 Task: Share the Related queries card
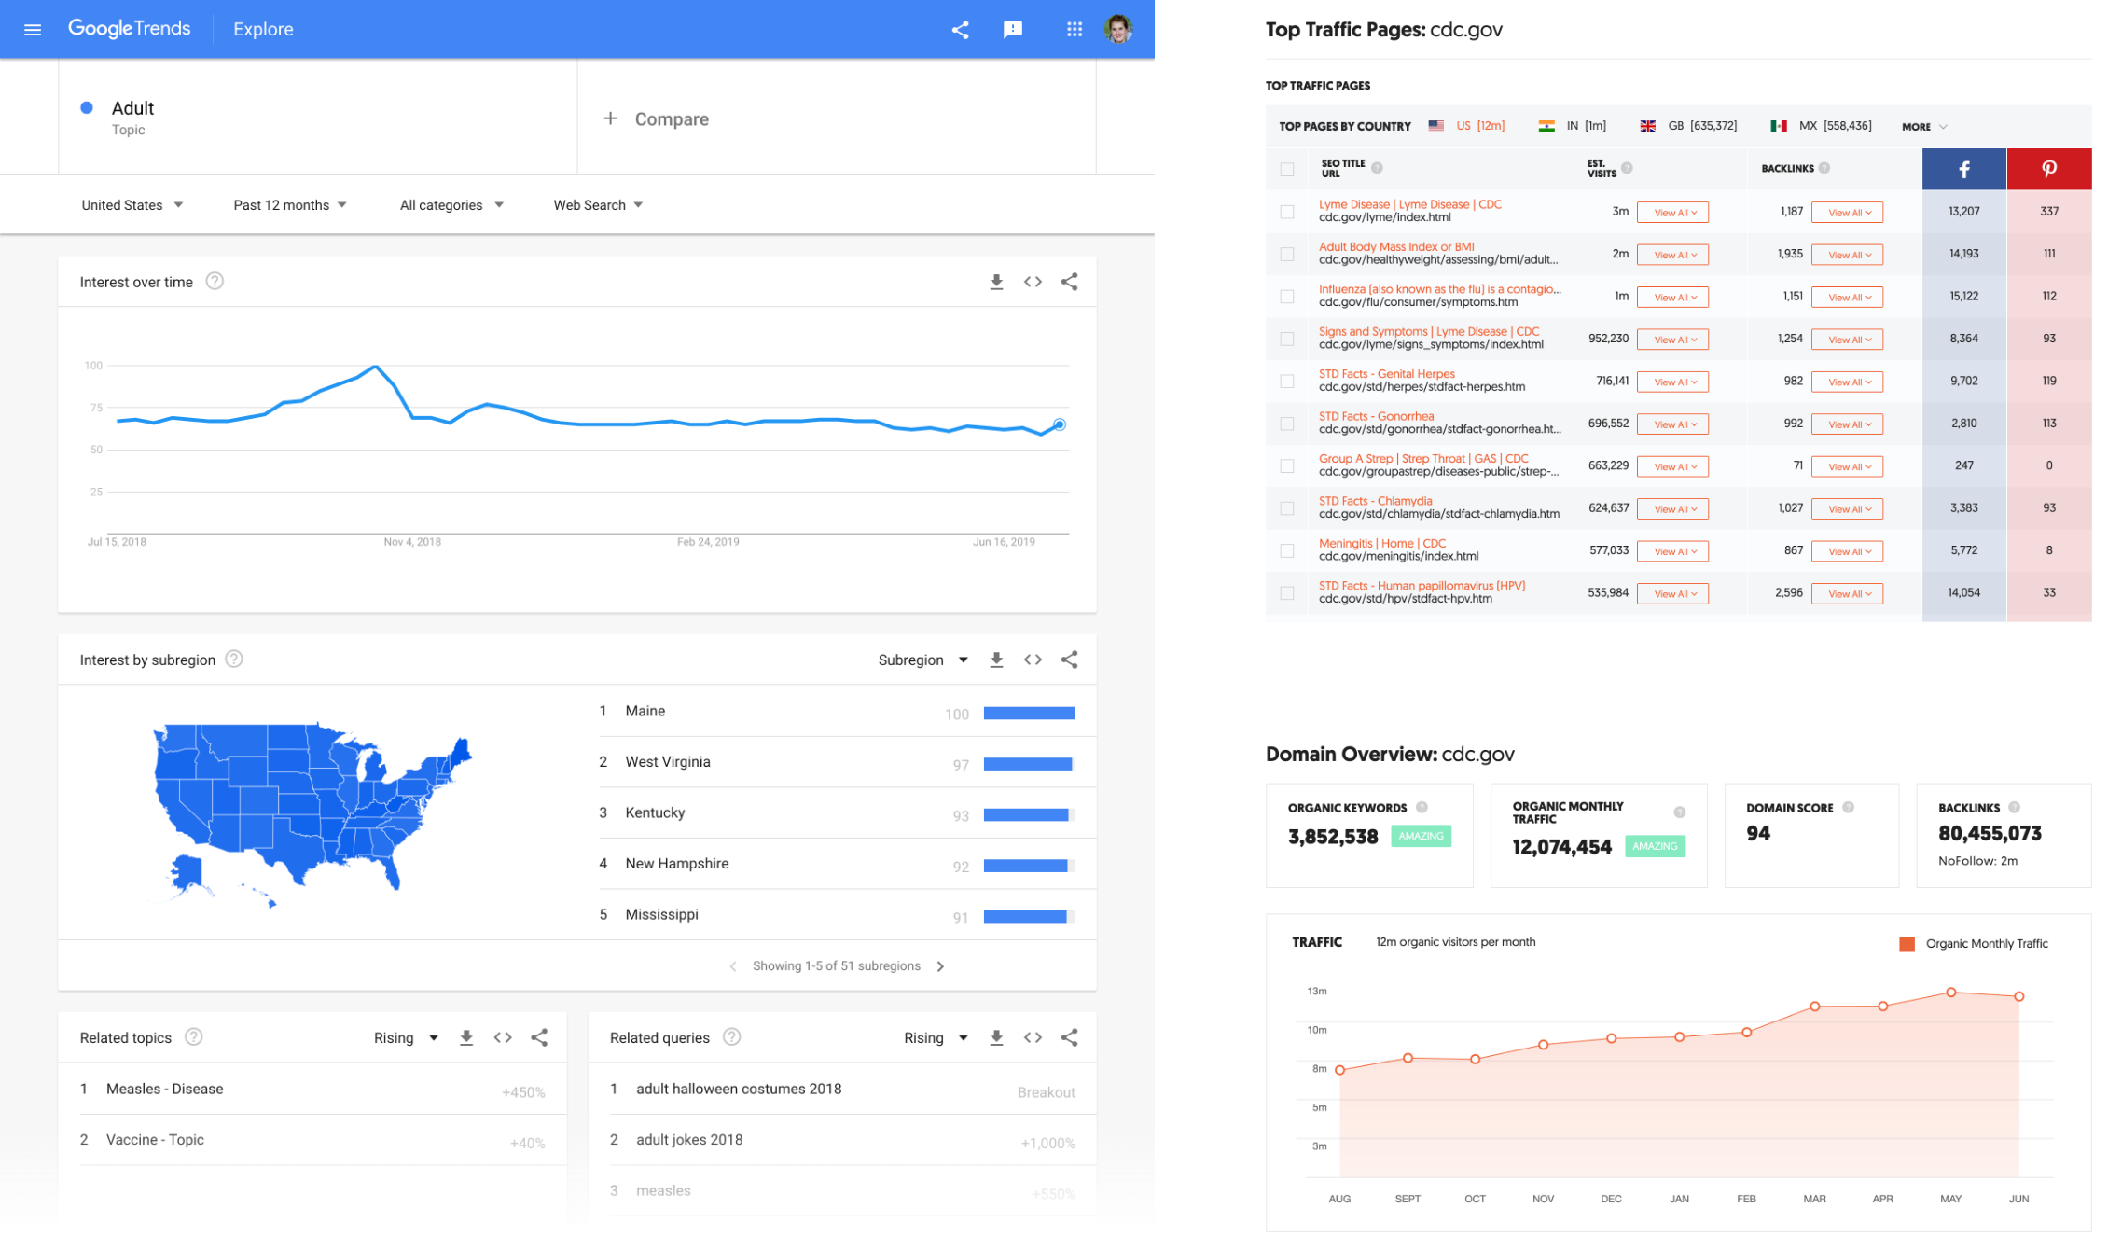1069,1037
